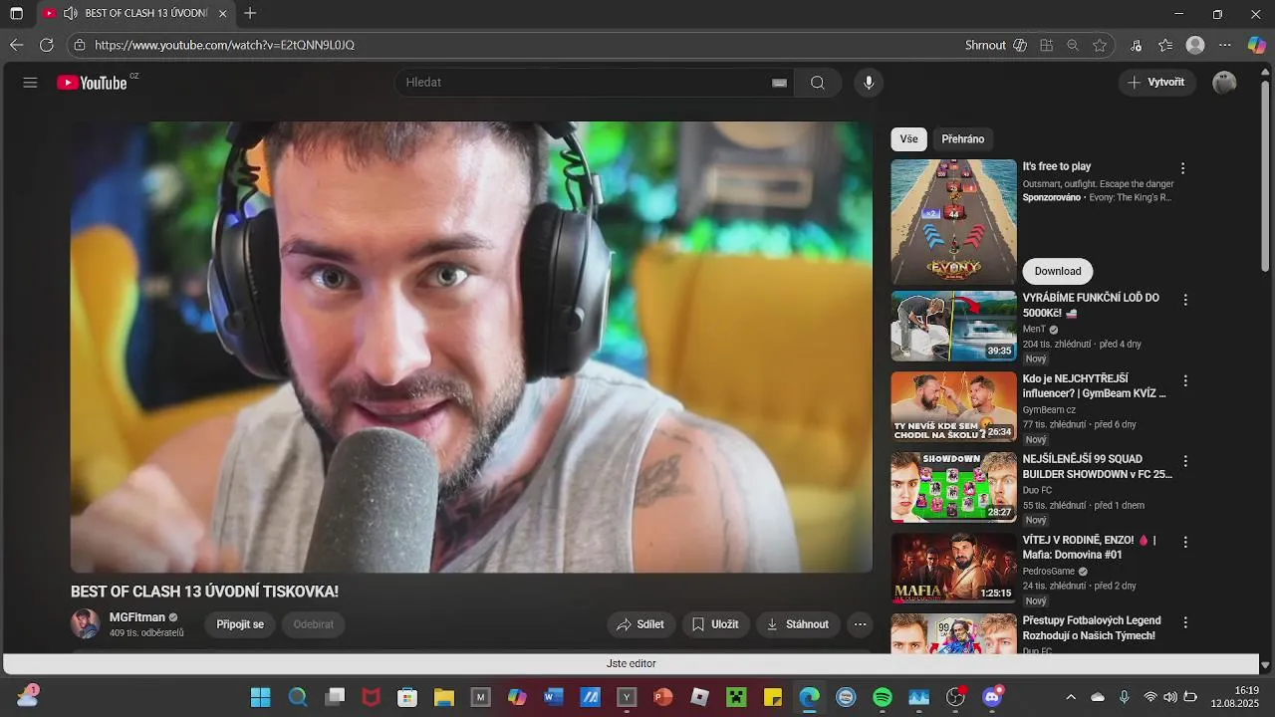
Task: Save the video with Uložit
Action: (715, 624)
